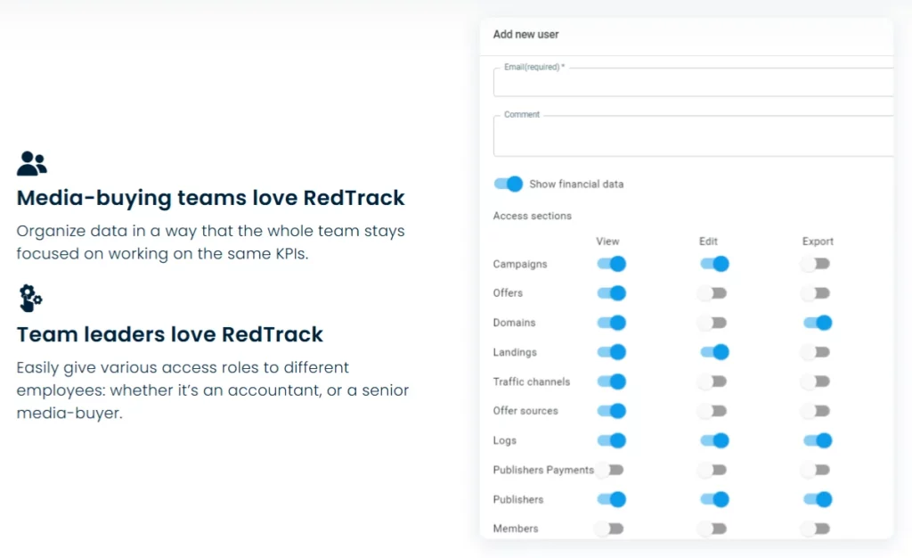912x558 pixels.
Task: Disable Campaigns Edit permission
Action: pyautogui.click(x=713, y=263)
